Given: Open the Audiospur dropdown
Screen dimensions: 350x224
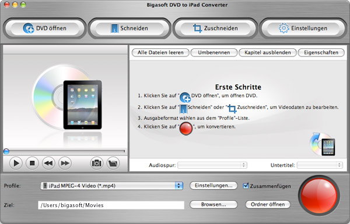Looking at the screenshot, I should 212,165.
